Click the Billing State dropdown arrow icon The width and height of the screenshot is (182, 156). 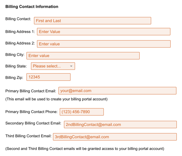point(71,66)
